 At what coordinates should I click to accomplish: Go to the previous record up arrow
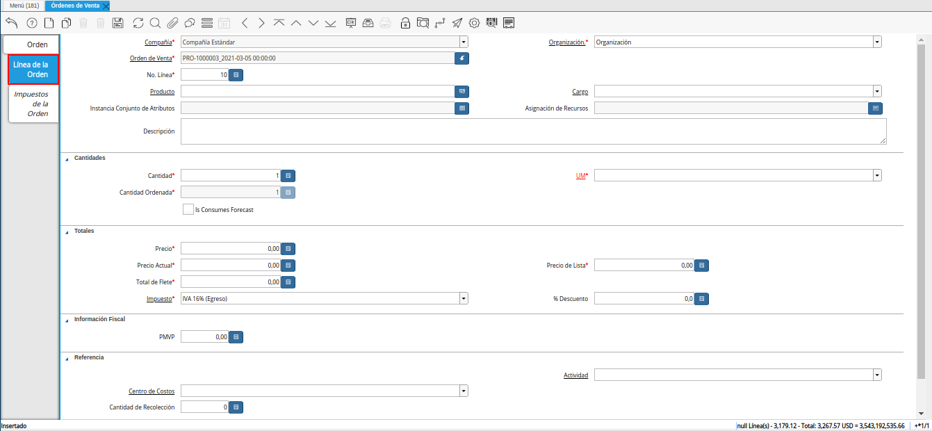[296, 23]
